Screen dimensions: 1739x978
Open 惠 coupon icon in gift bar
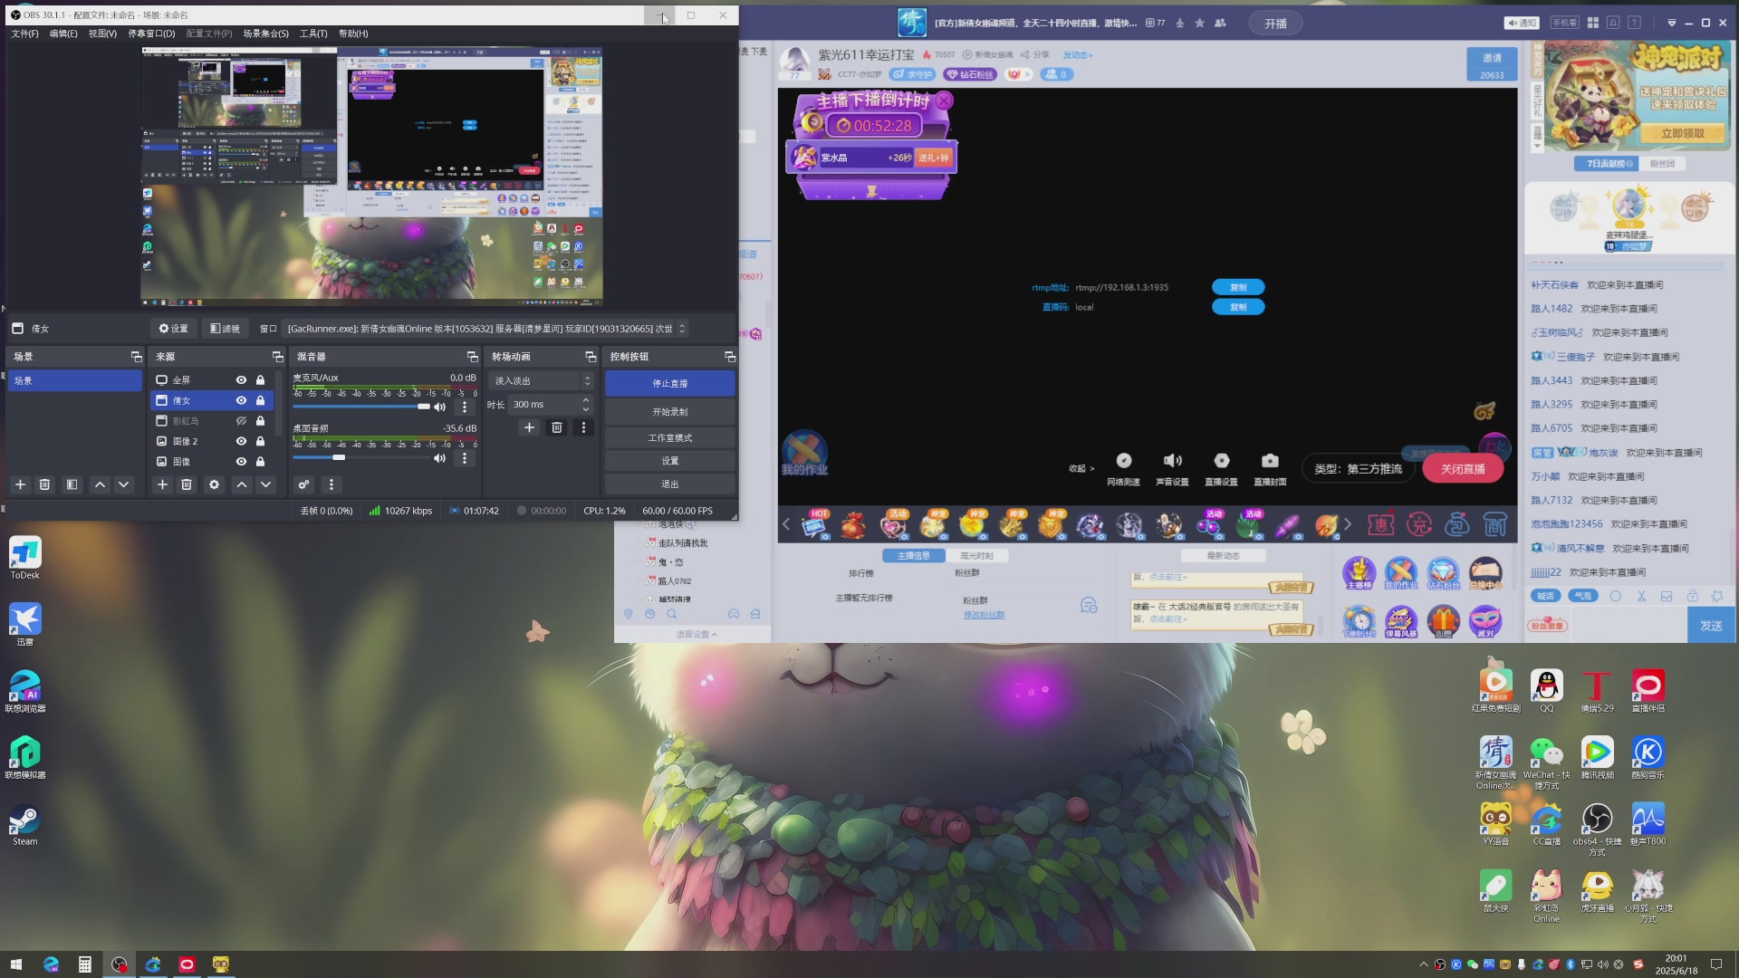1380,524
